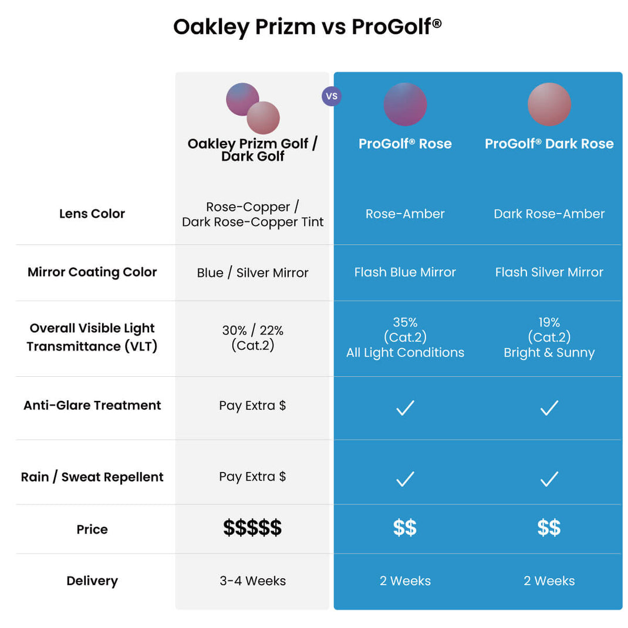Click the ProGolf Dark Rose lens circle

point(549,104)
